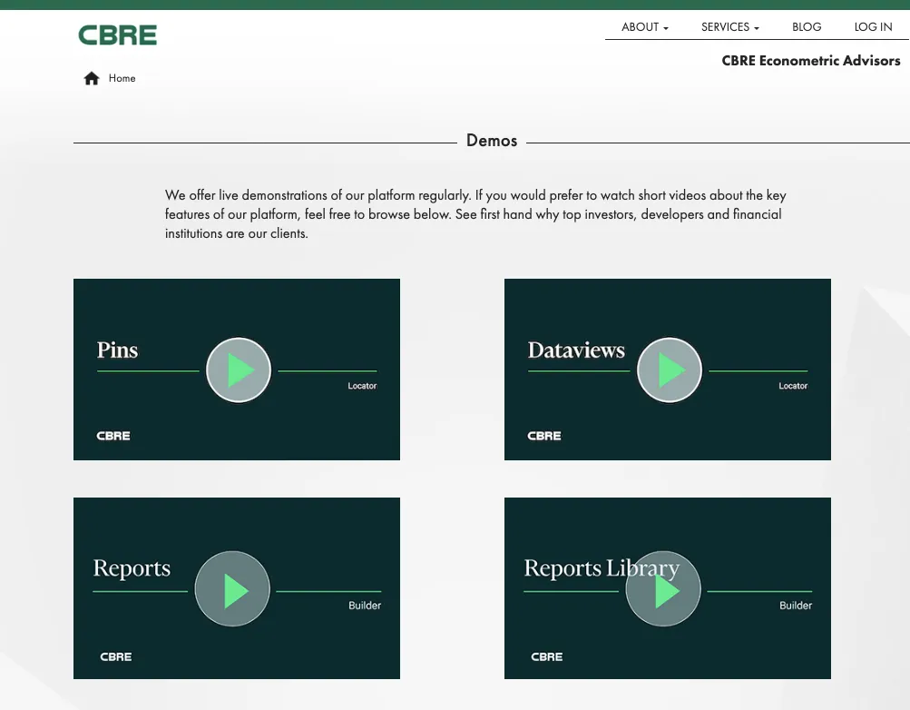Image resolution: width=910 pixels, height=710 pixels.
Task: Click the Builder label on Reports card
Action: click(365, 606)
